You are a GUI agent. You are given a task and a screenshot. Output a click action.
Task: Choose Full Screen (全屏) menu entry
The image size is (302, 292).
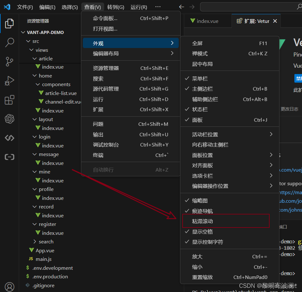(230, 43)
